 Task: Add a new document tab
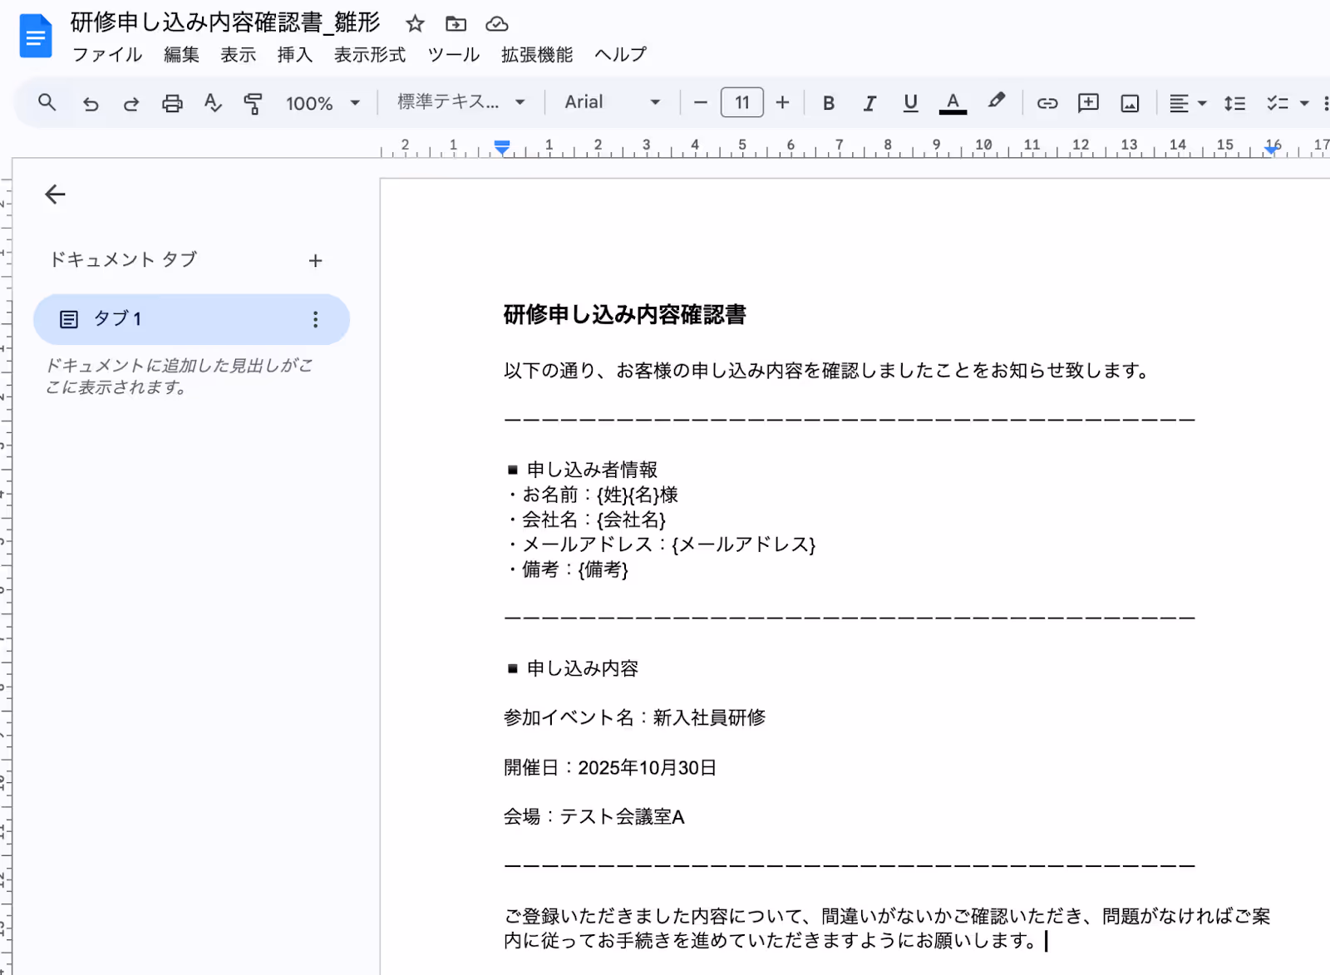click(x=315, y=261)
